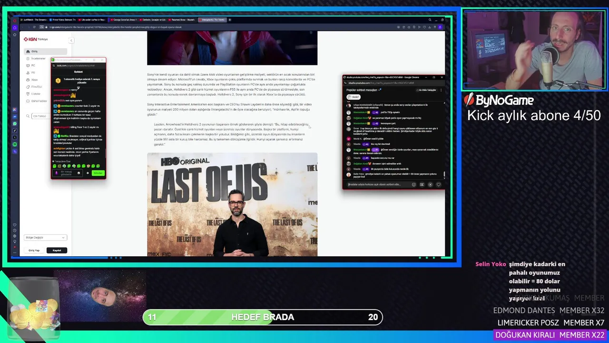Select the active Intergalactic tab
Viewport: 609px width, 343px height.
click(212, 20)
